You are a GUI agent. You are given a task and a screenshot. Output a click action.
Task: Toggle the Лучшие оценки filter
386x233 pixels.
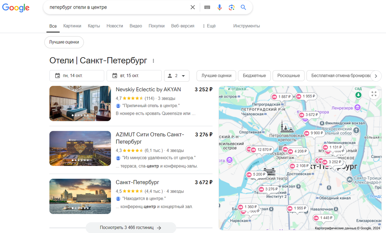pyautogui.click(x=216, y=76)
